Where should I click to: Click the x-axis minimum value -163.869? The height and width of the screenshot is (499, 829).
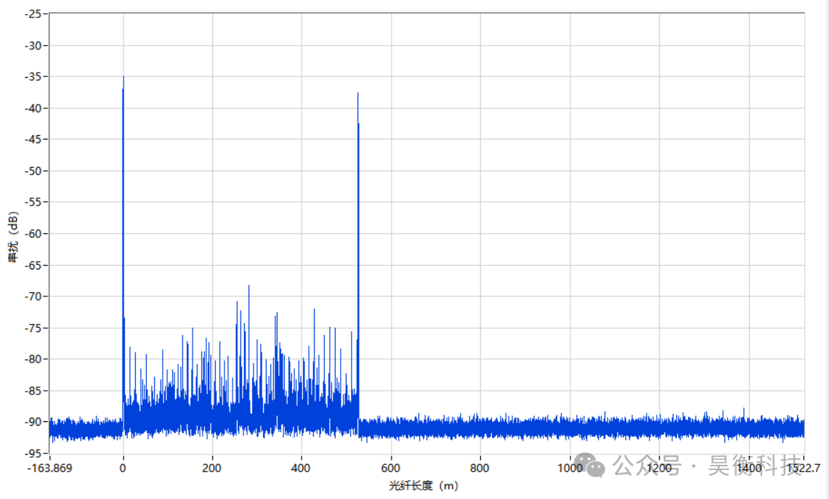[x=49, y=468]
